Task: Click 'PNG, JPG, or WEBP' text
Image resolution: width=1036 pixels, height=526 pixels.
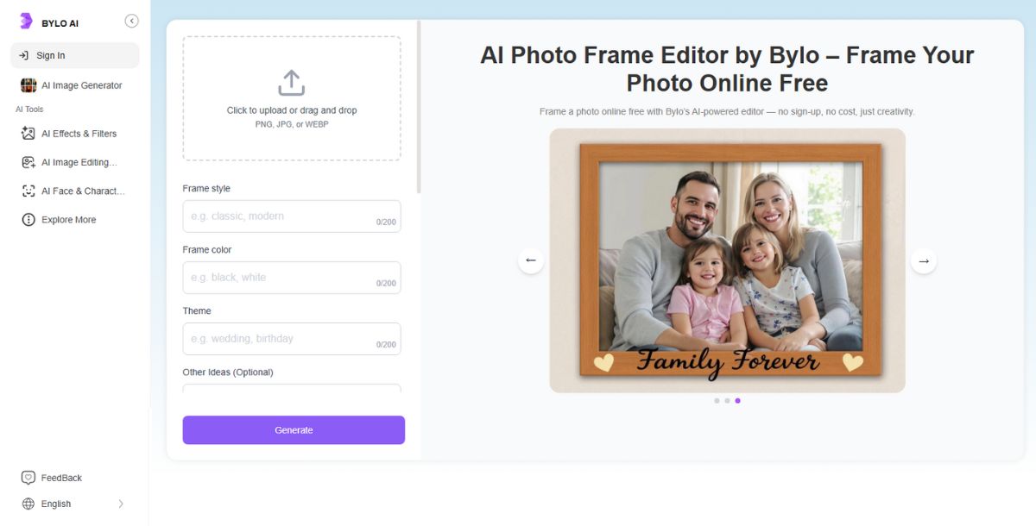Action: tap(292, 124)
